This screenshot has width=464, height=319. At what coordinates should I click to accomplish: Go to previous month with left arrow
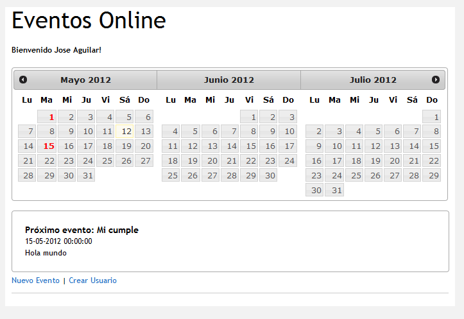[23, 80]
